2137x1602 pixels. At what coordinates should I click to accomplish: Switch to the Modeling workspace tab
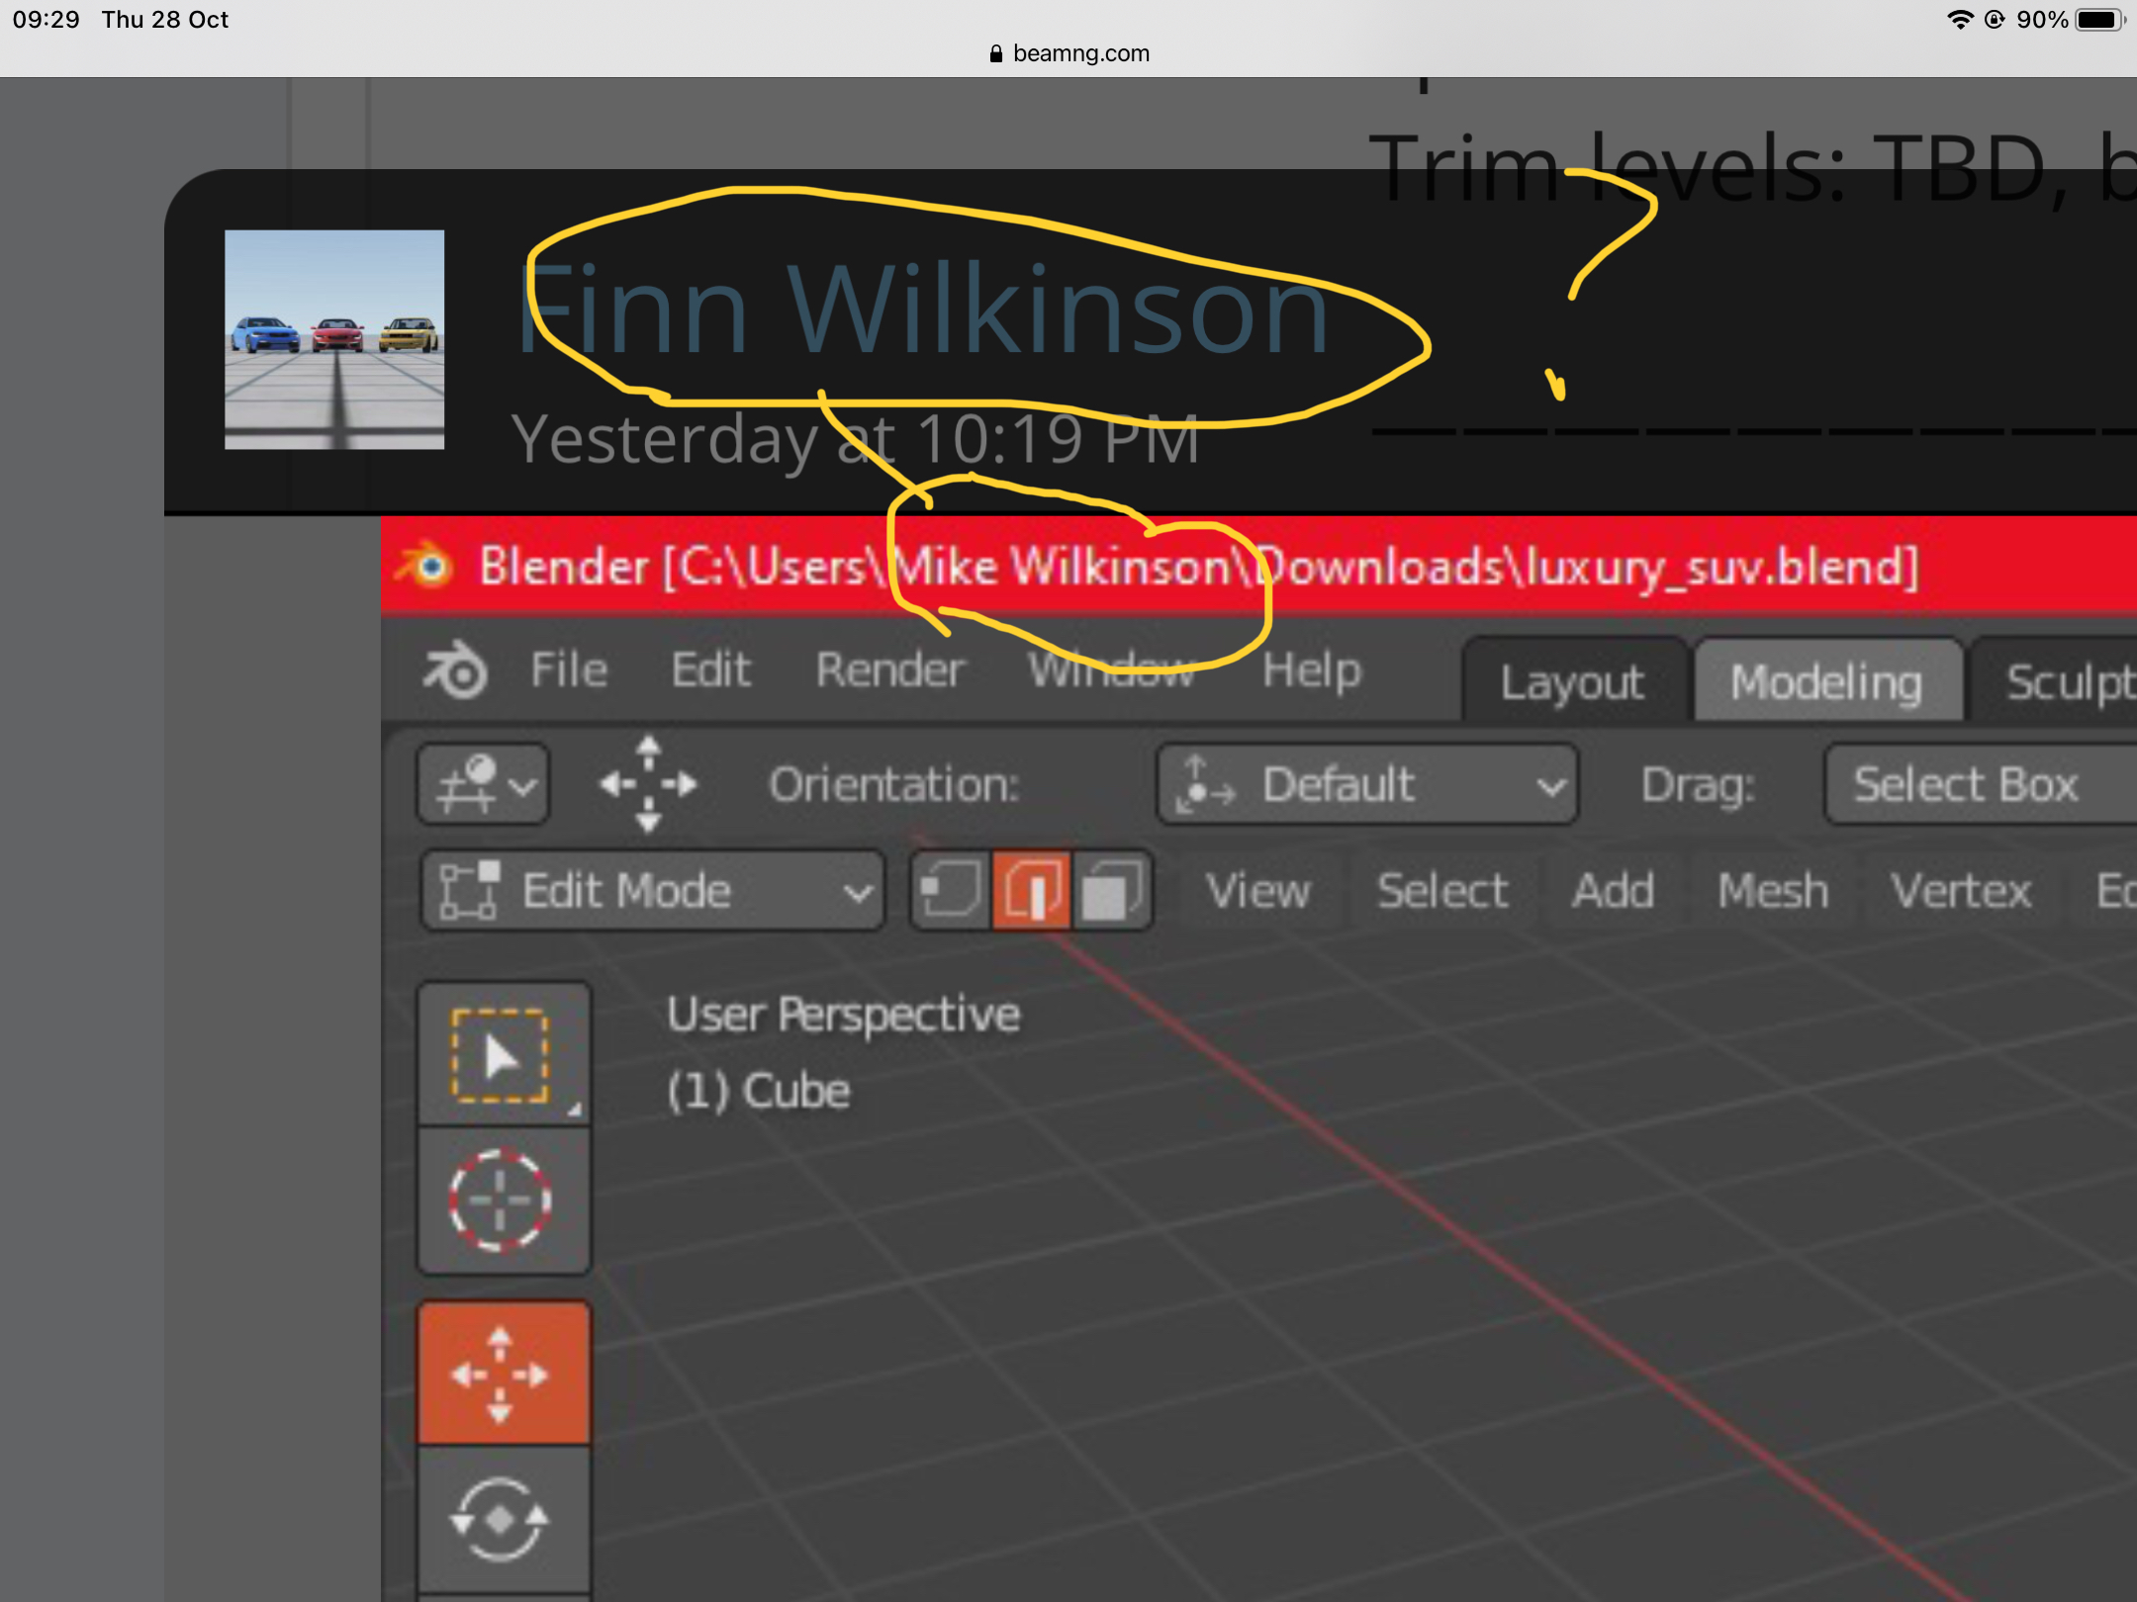pos(1827,680)
